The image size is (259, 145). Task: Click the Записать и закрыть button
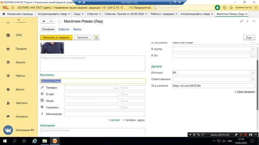[x=56, y=37]
